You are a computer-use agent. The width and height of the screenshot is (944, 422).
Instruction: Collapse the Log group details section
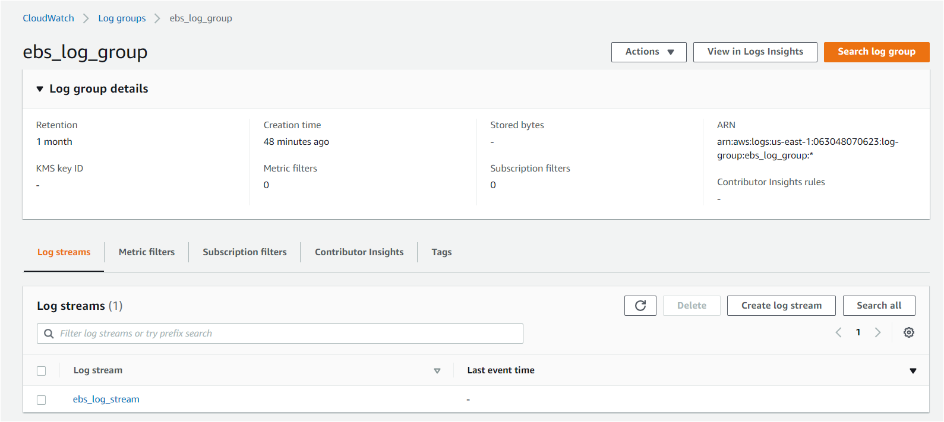(x=40, y=89)
